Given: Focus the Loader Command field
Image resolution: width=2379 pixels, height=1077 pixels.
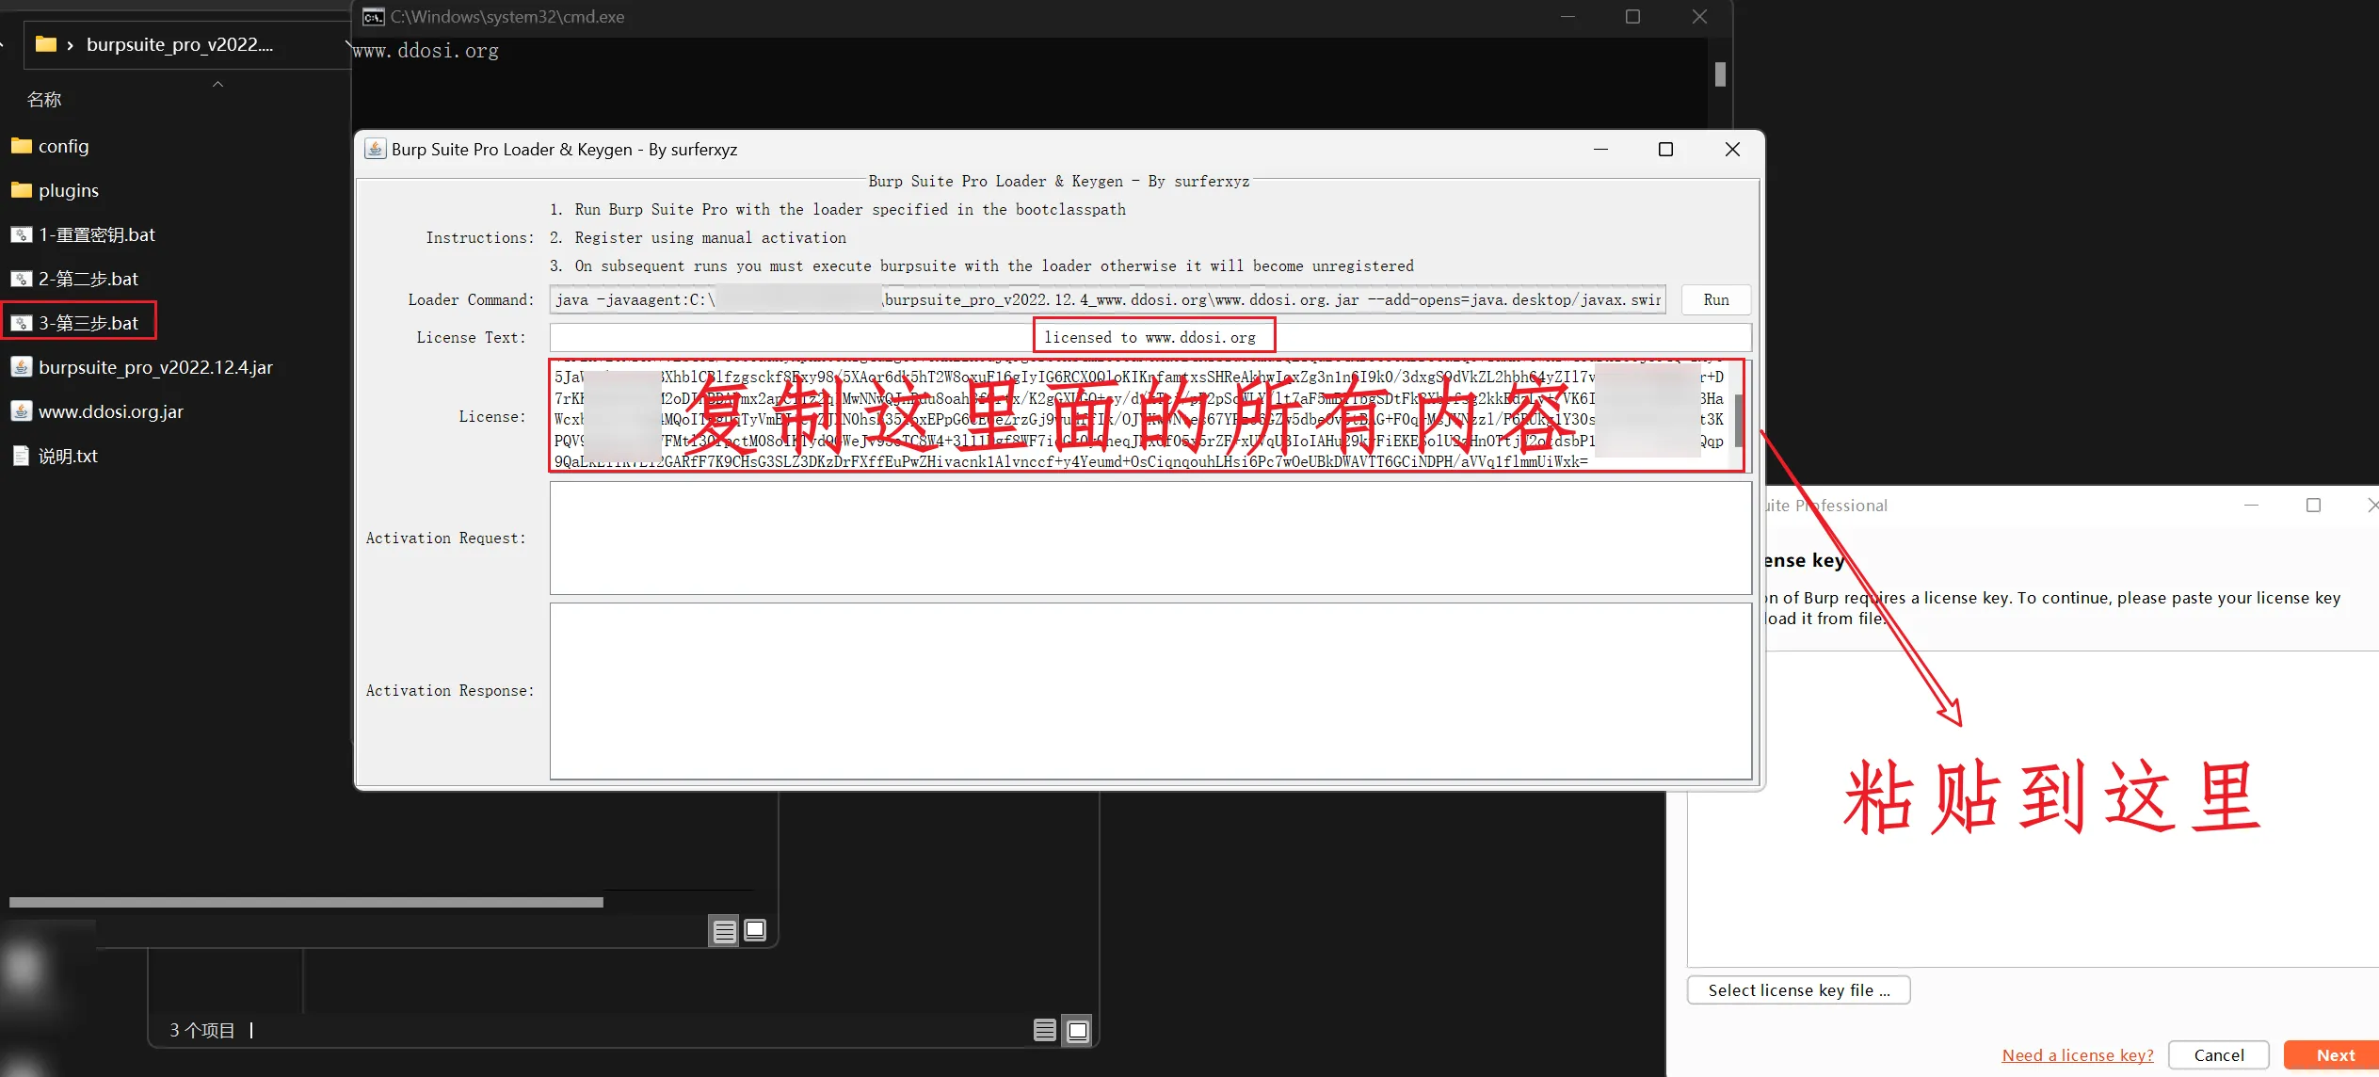Looking at the screenshot, I should tap(1107, 299).
